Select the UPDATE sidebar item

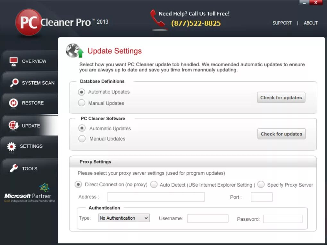30,126
